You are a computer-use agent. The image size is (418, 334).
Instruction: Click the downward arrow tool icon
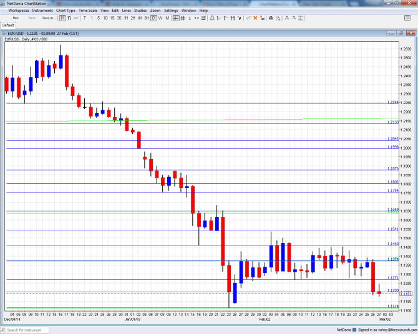(x=240, y=18)
